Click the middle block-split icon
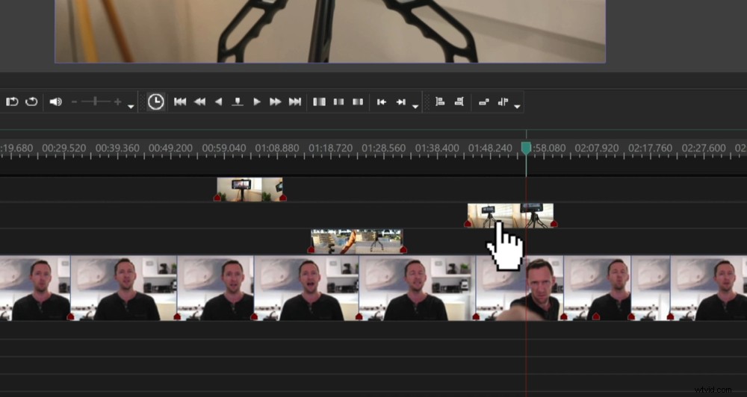This screenshot has height=397, width=747. click(338, 102)
